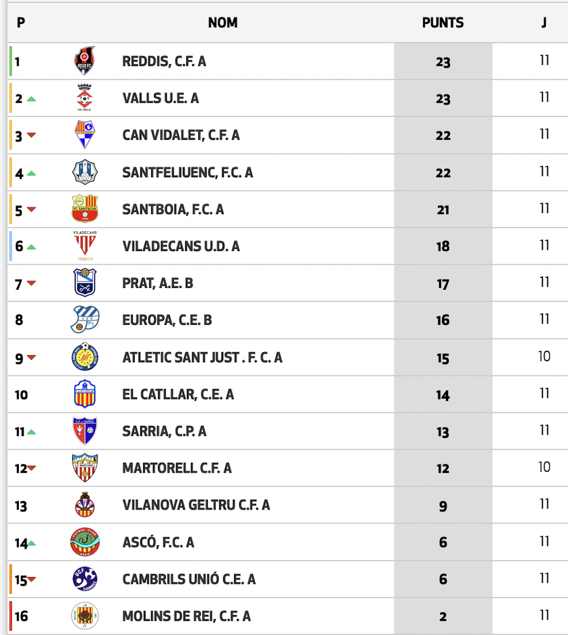Click the Reddis C.F. club crest
This screenshot has width=568, height=635.
point(85,61)
